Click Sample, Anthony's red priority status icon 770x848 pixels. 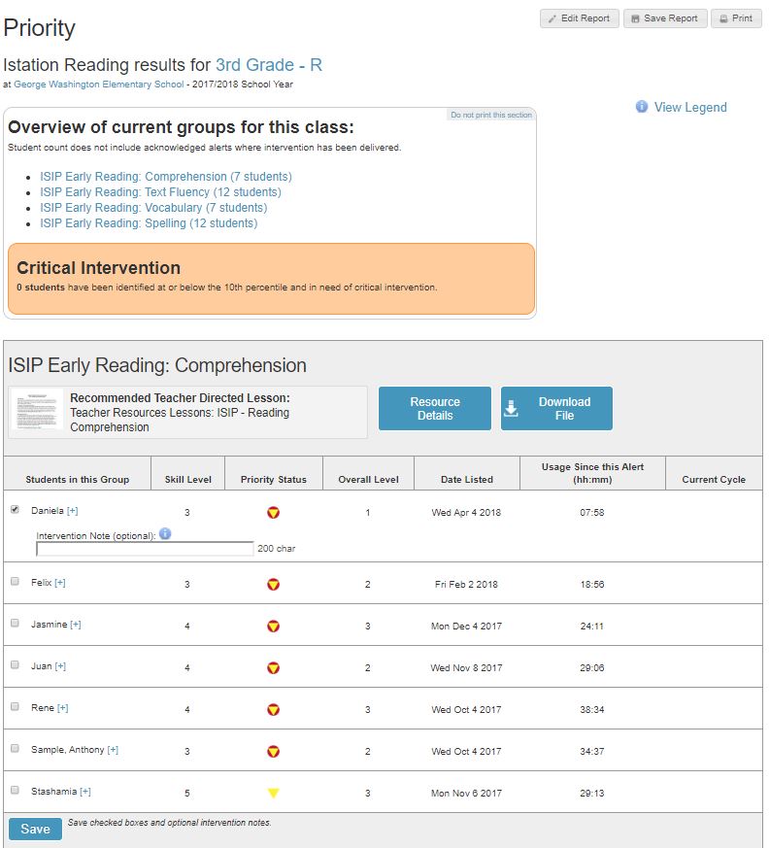coord(273,751)
